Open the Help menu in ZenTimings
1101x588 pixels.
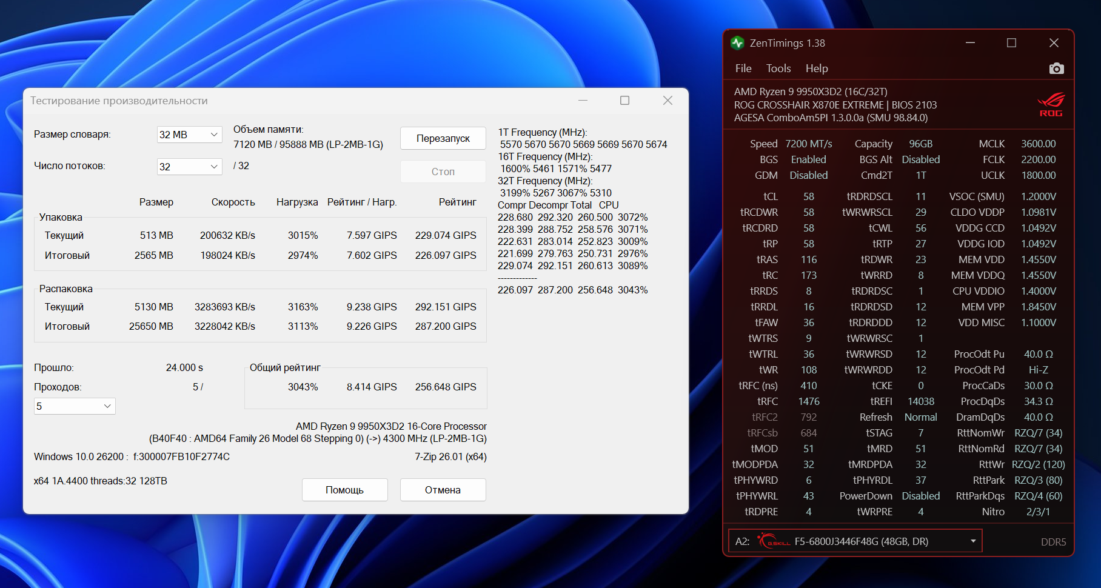tap(817, 68)
